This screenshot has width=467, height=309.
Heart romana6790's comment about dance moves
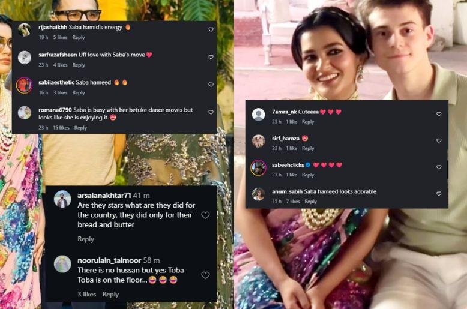pyautogui.click(x=211, y=112)
